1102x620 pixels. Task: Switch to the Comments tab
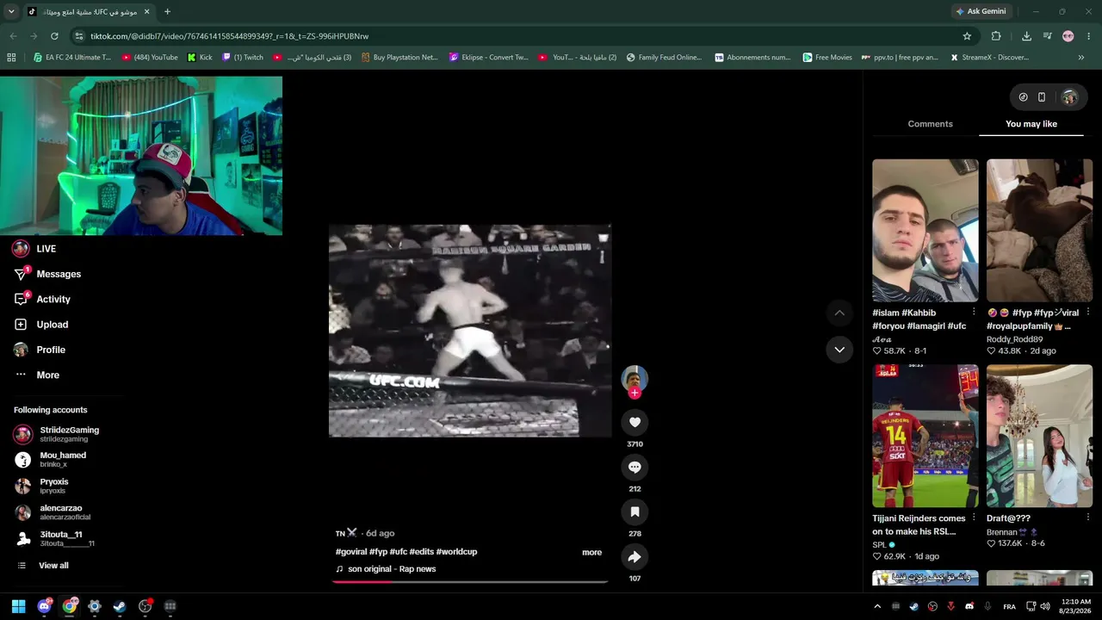(x=930, y=124)
